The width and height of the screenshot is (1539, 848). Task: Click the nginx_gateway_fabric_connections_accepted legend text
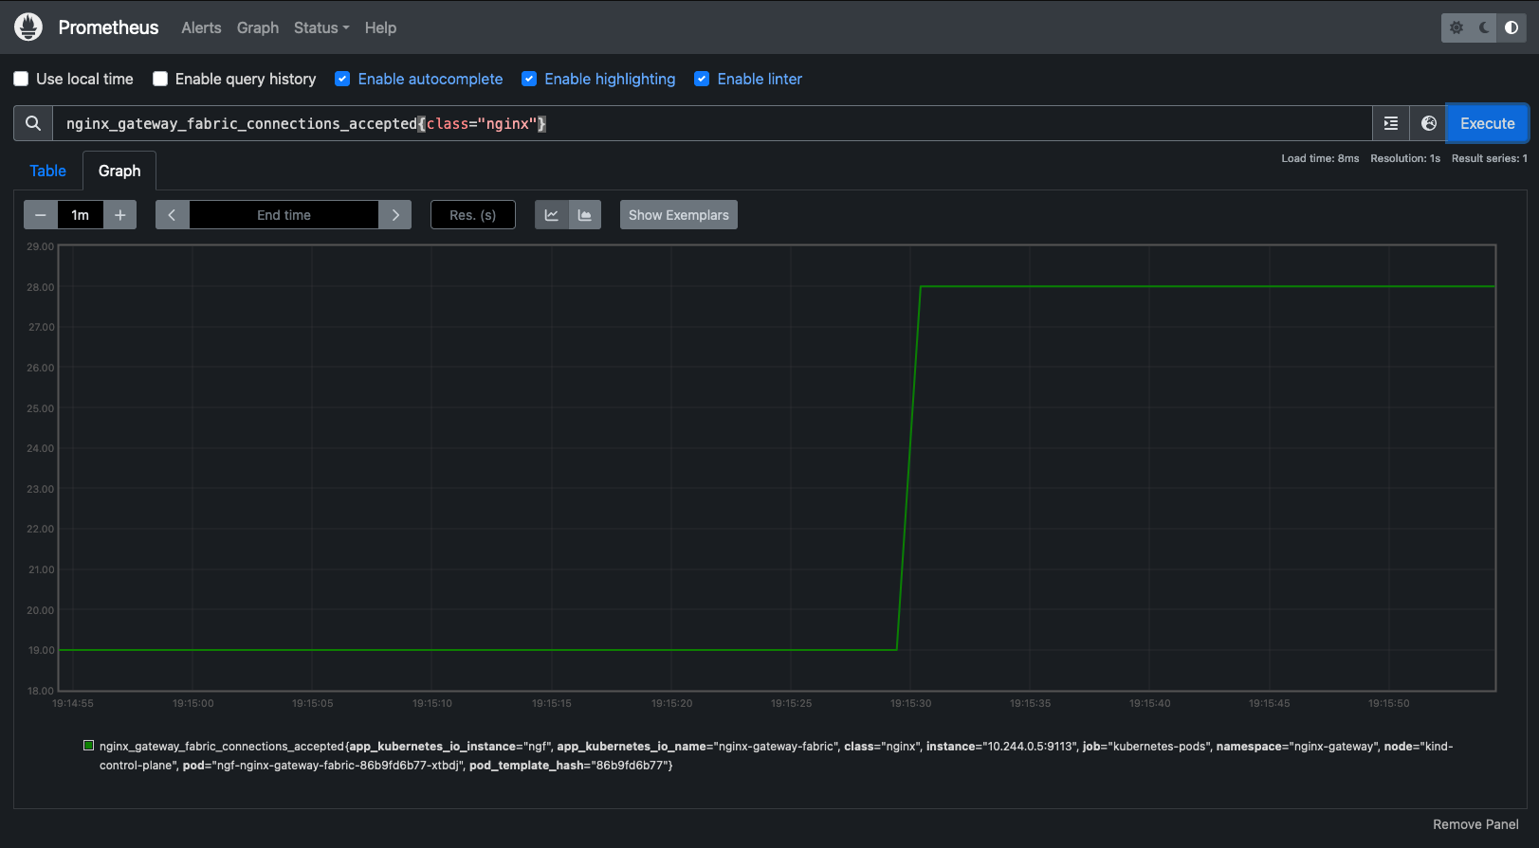222,747
